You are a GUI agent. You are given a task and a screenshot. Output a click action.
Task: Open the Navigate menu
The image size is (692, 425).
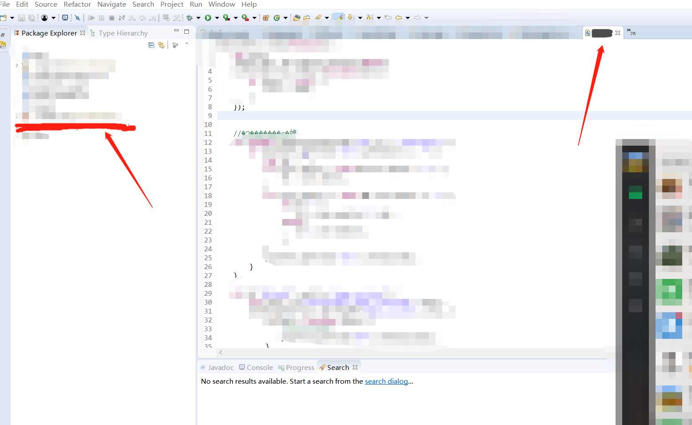click(x=112, y=4)
